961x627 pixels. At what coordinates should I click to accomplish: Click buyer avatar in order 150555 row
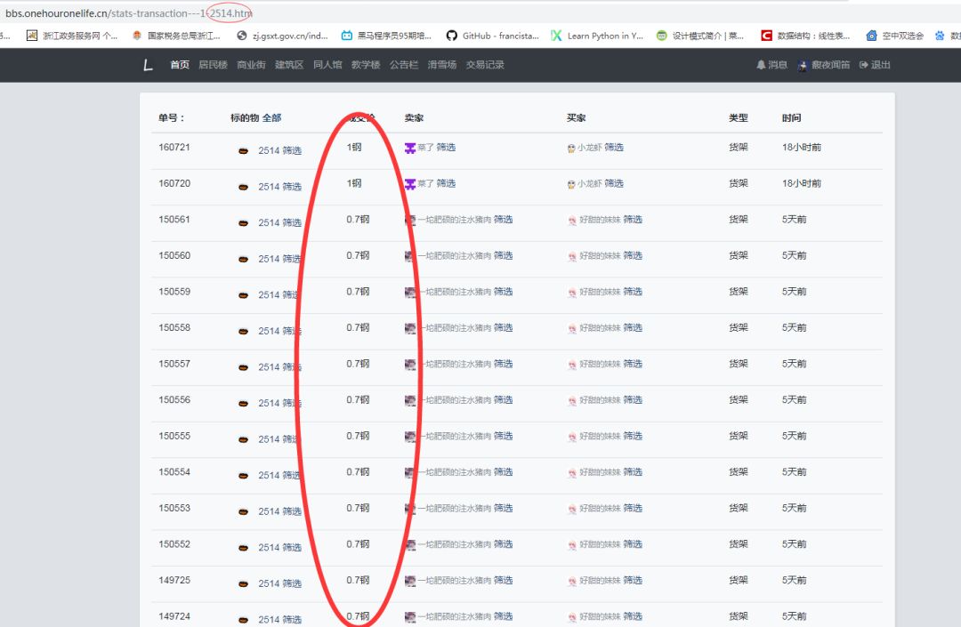(572, 438)
